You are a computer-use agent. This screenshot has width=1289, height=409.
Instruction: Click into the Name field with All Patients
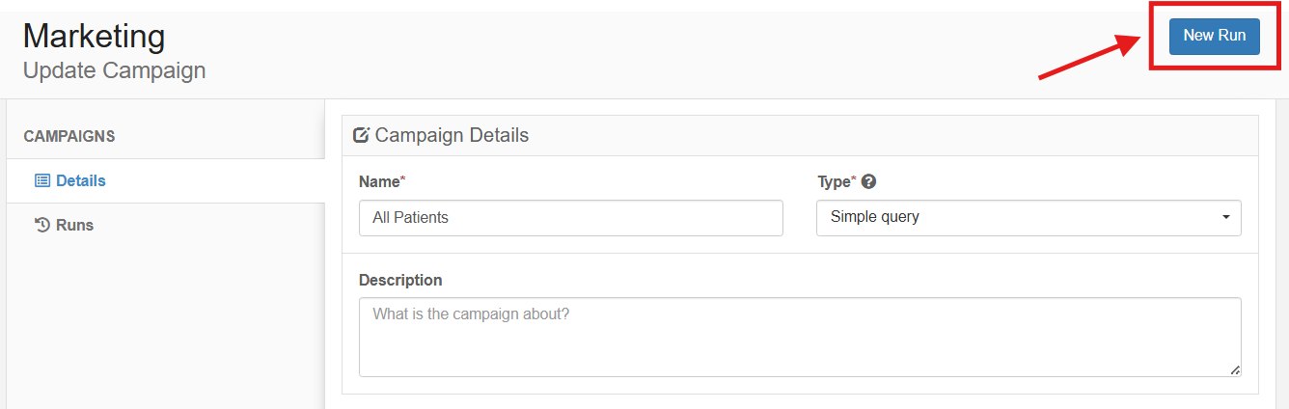[570, 217]
